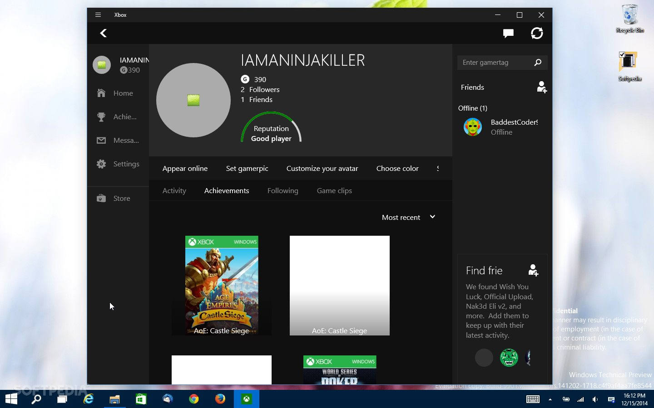Image resolution: width=654 pixels, height=408 pixels.
Task: Click the large profile gamerpic circle
Action: (x=193, y=100)
